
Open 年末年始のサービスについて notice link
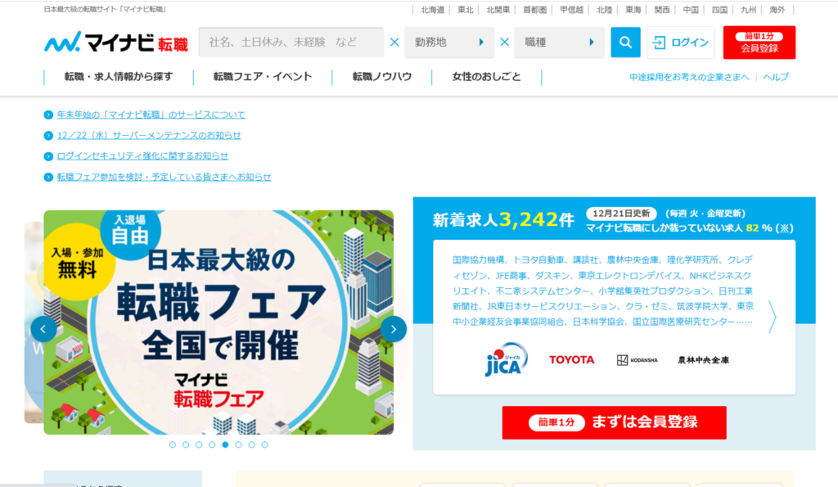pos(151,115)
